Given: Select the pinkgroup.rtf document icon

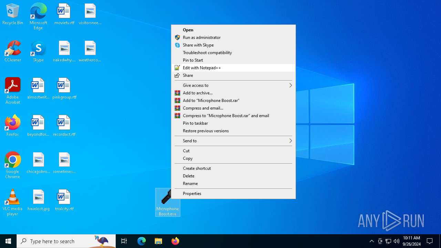Looking at the screenshot, I should (x=64, y=89).
